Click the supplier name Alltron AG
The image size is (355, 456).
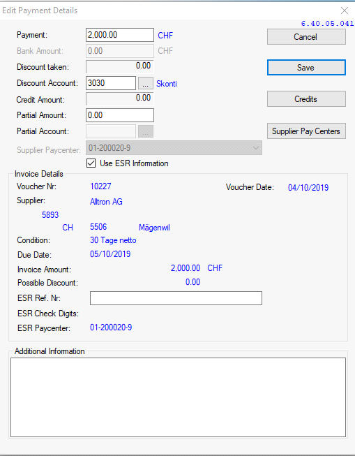coord(106,202)
